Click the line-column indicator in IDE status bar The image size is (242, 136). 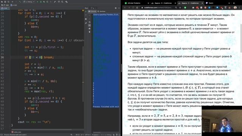point(78,135)
